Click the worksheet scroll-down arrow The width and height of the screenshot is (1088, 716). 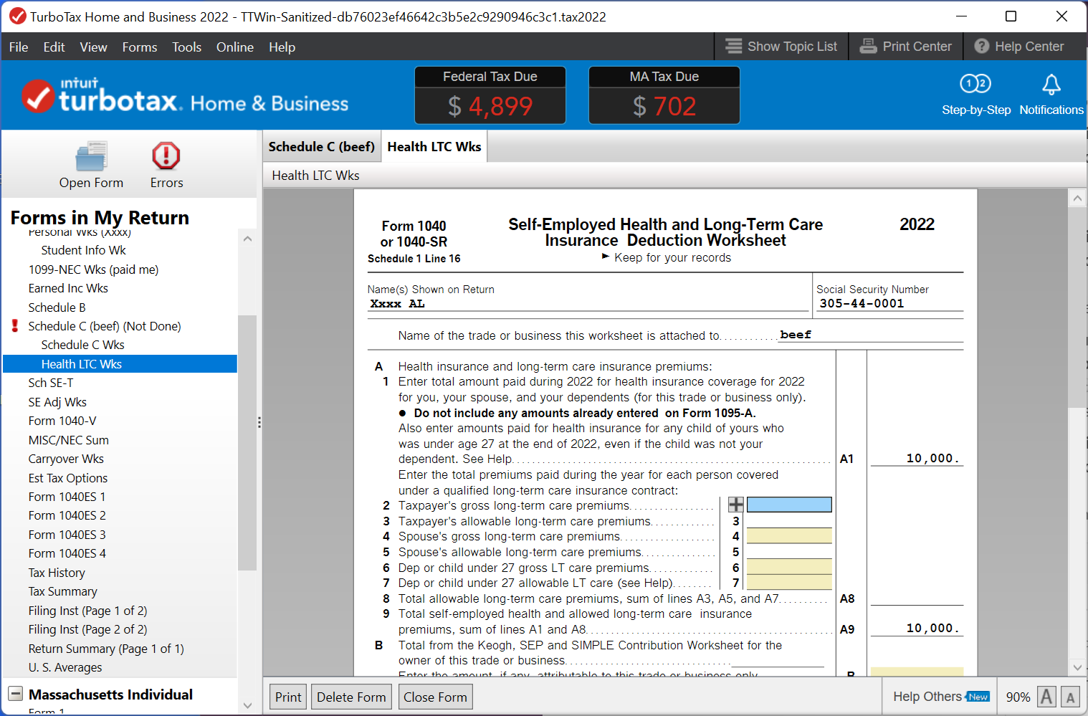tap(1077, 667)
